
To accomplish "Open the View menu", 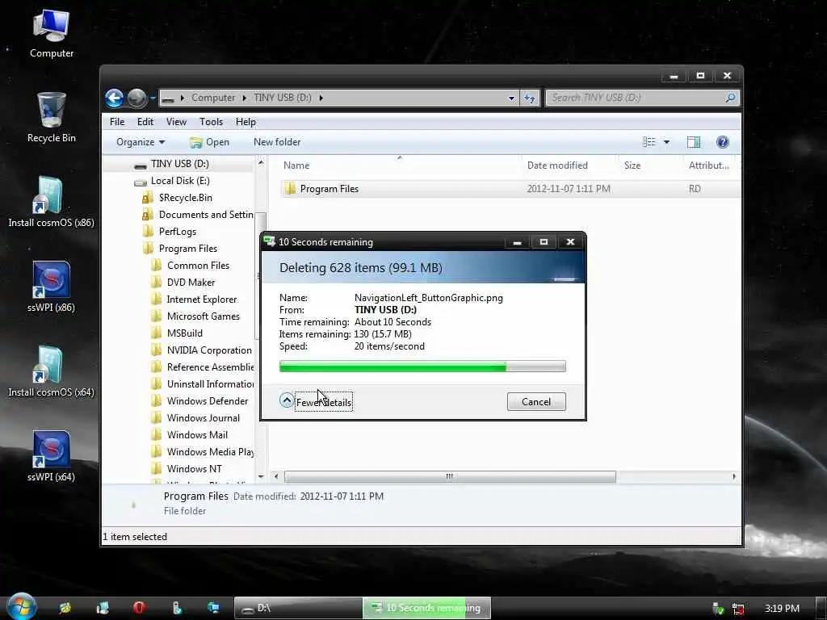I will (176, 122).
